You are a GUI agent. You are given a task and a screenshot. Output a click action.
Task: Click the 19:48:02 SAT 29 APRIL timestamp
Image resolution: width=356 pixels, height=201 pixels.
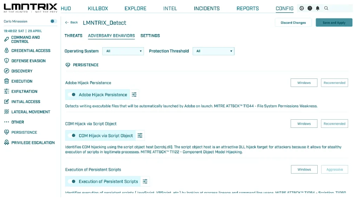tap(23, 31)
